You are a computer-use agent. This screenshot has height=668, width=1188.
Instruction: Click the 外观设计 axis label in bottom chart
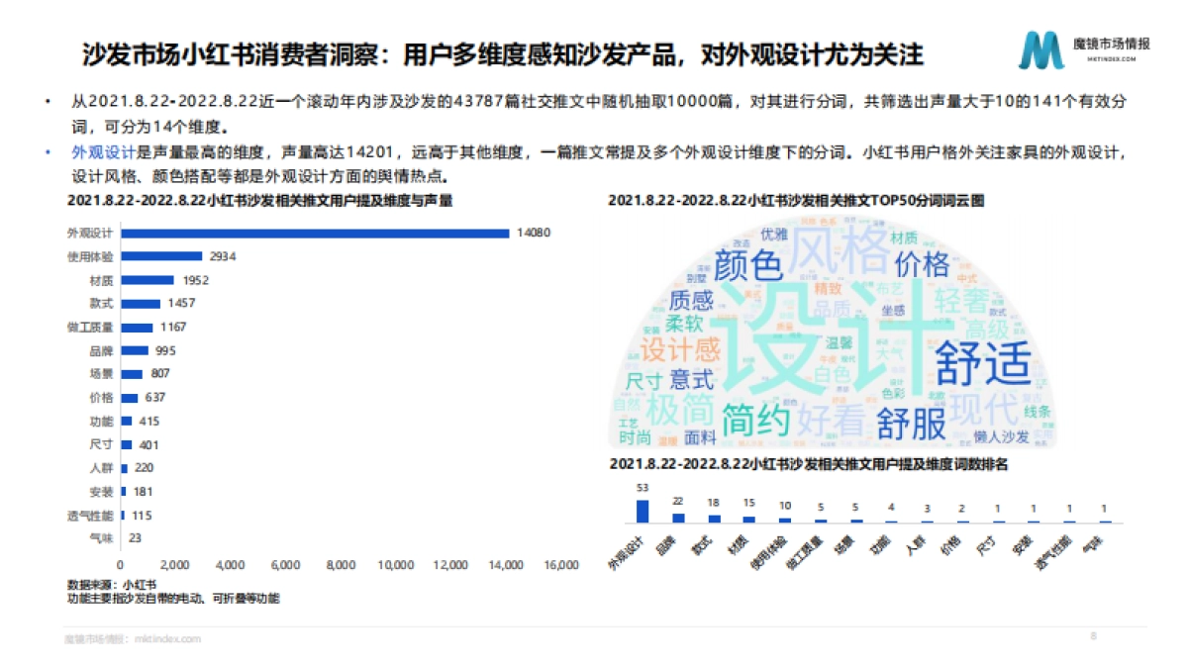pos(627,554)
